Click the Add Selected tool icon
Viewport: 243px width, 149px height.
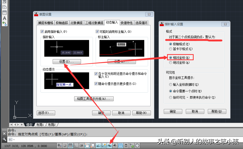[x=5, y=24]
